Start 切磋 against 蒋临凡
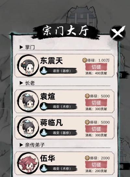This screenshot has width=130, height=177. click(x=96, y=129)
